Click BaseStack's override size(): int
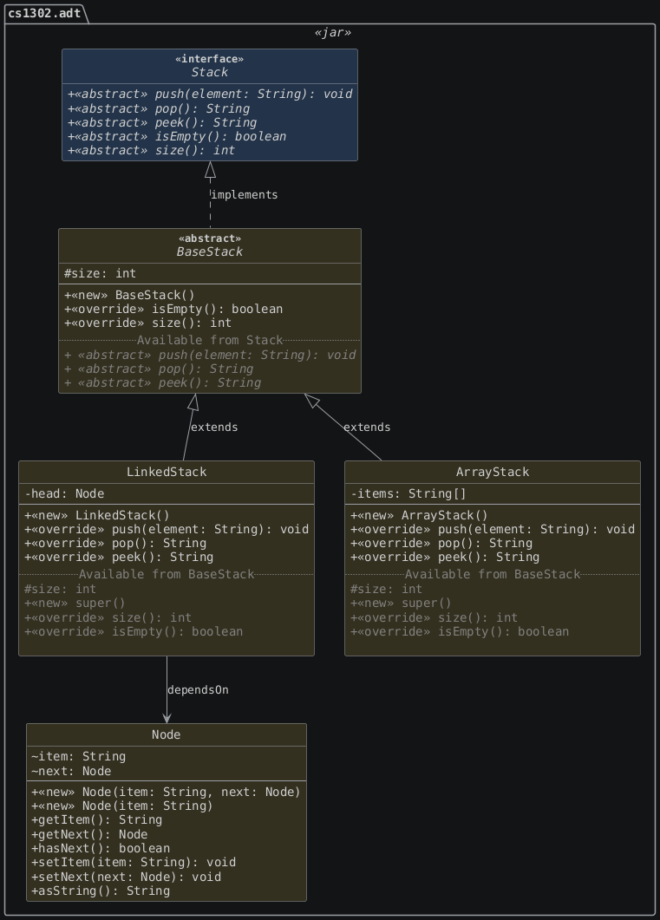This screenshot has width=660, height=920. [x=147, y=323]
